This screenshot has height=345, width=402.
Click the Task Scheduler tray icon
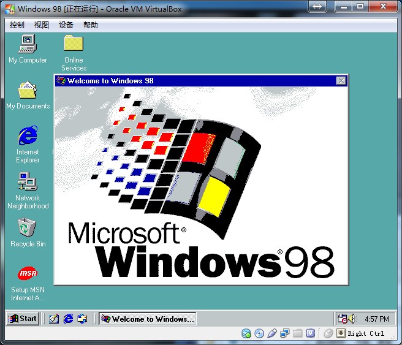point(343,319)
